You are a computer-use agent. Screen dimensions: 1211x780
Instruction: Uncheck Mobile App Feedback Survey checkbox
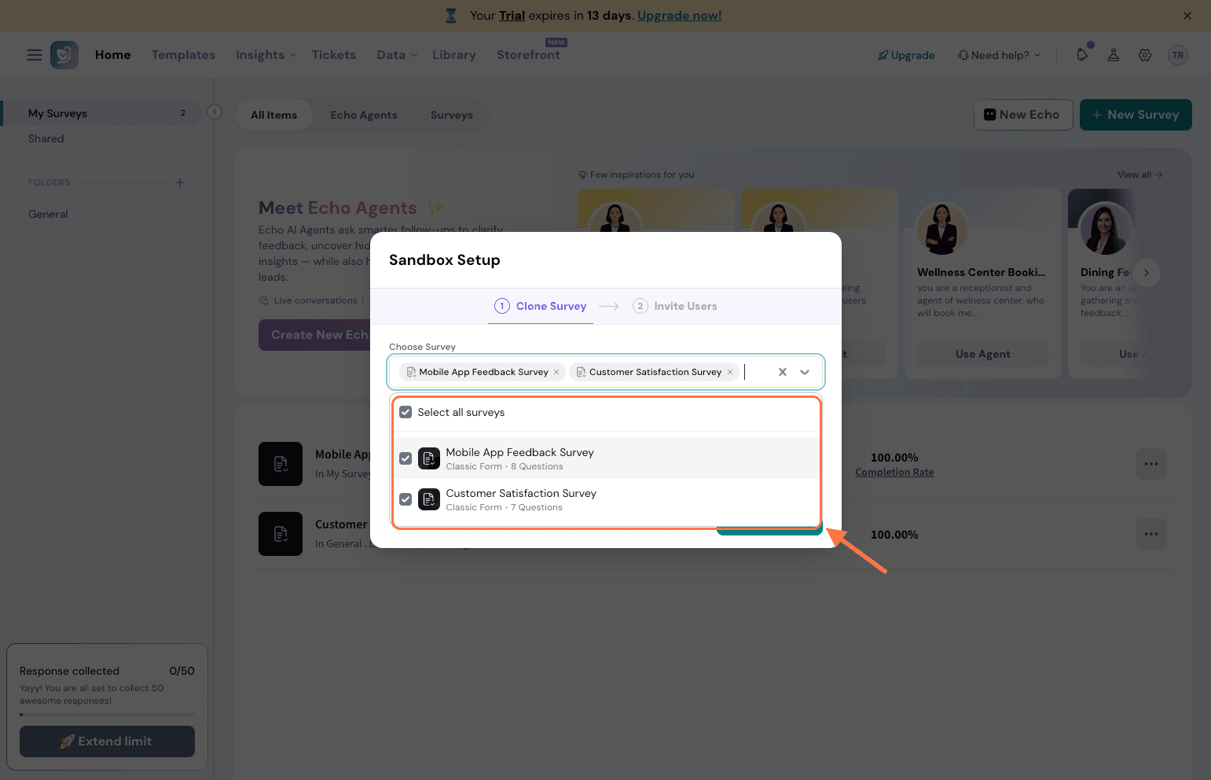406,458
